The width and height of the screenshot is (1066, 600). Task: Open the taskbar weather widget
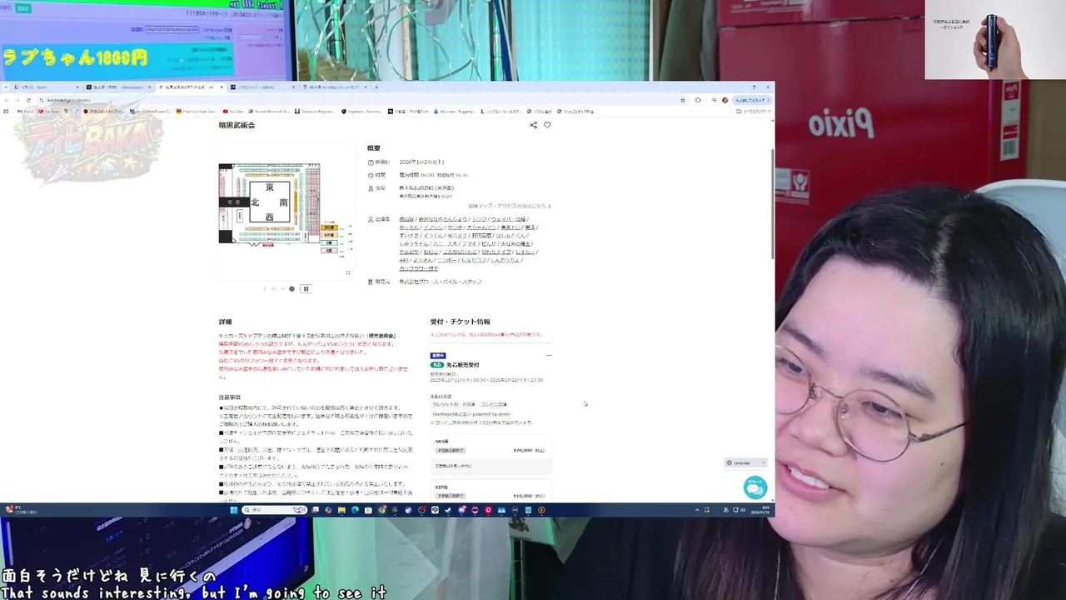pyautogui.click(x=20, y=510)
